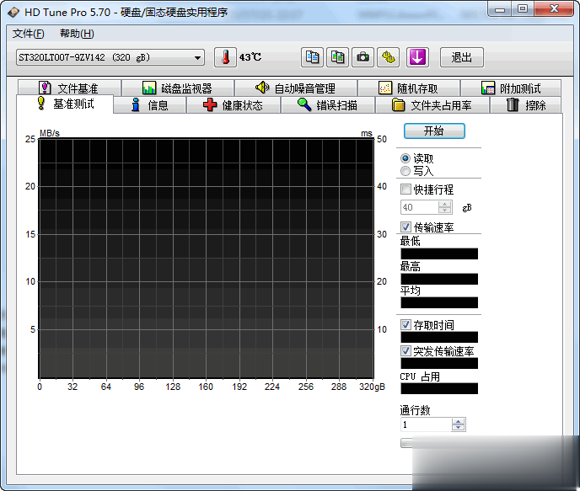Click the 通行数 spinner arrows
Image resolution: width=580 pixels, height=491 pixels.
tap(459, 424)
